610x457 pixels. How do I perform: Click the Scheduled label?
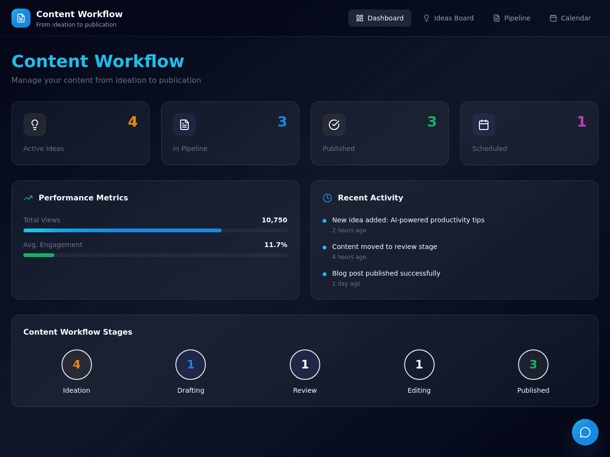pyautogui.click(x=489, y=149)
